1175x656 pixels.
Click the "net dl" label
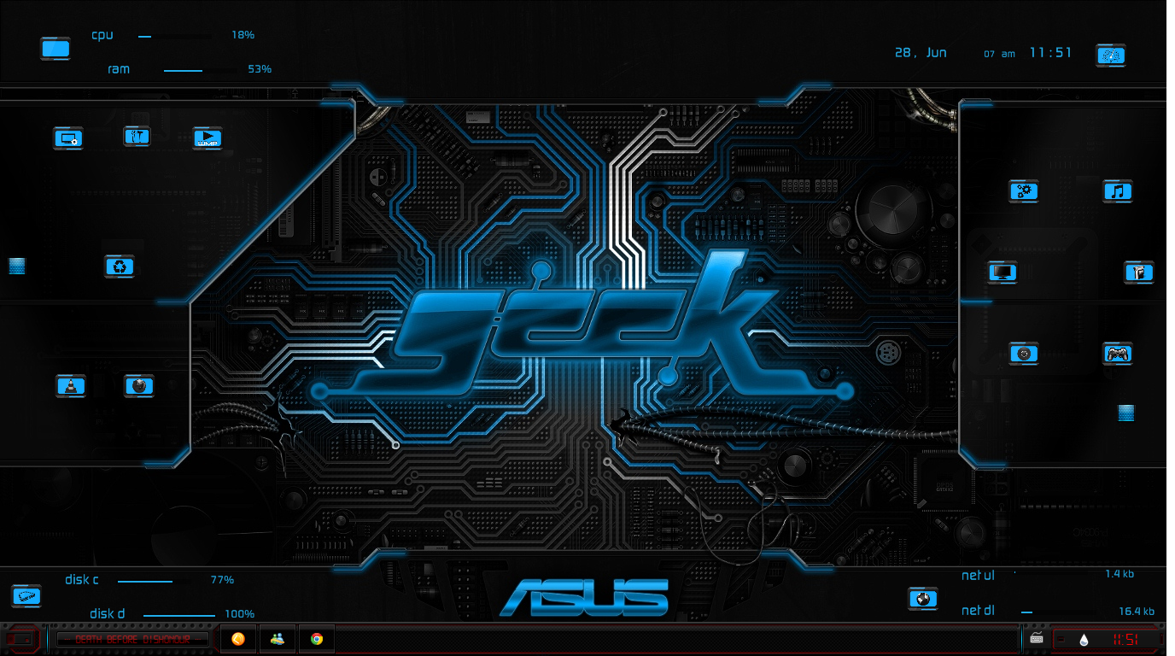978,610
